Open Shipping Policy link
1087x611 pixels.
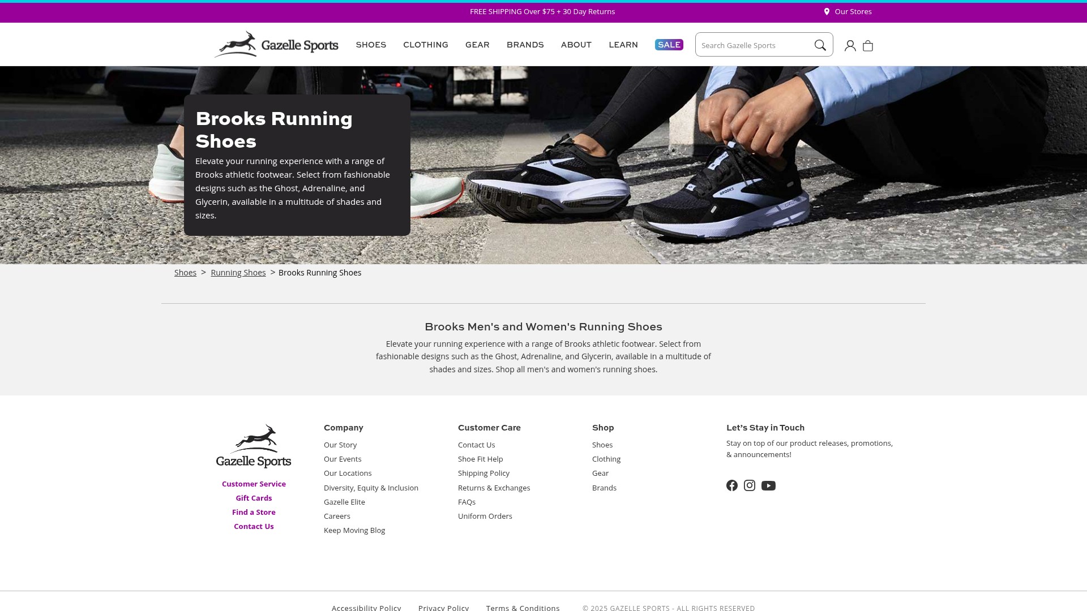pyautogui.click(x=483, y=473)
